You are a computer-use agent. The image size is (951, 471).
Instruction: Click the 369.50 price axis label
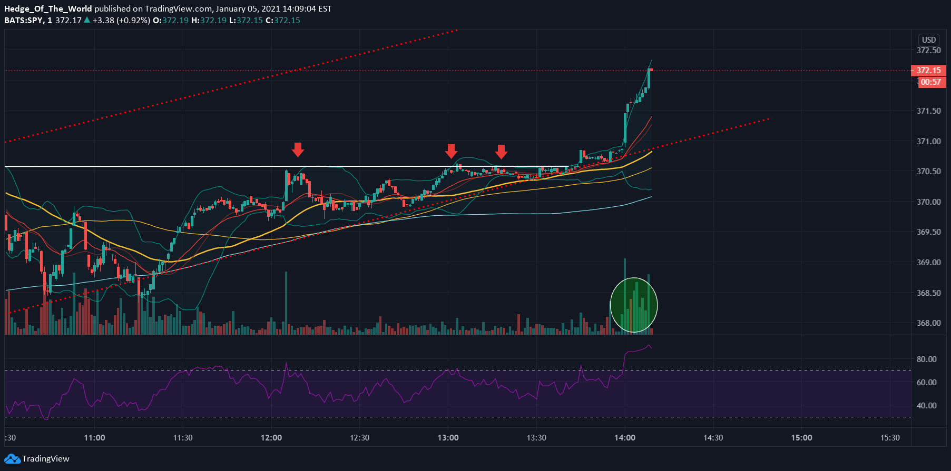[928, 232]
